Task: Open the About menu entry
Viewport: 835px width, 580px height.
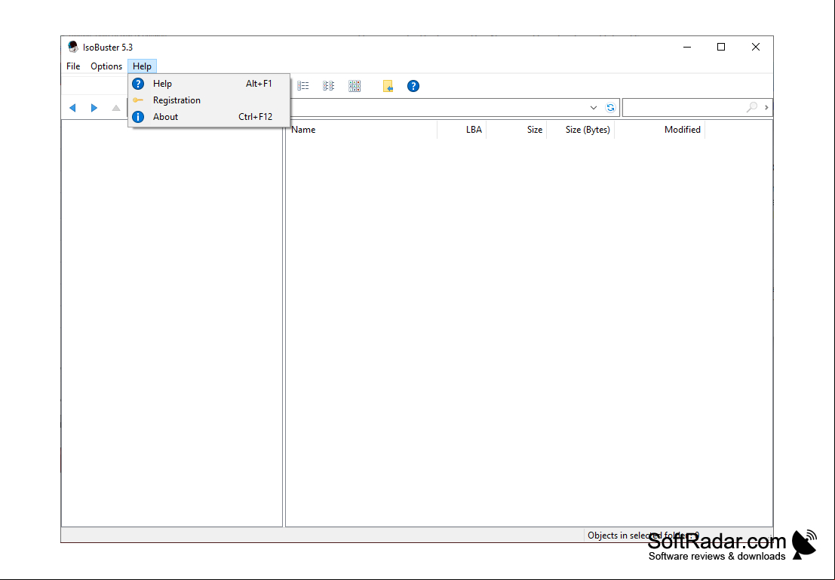Action: (209, 117)
